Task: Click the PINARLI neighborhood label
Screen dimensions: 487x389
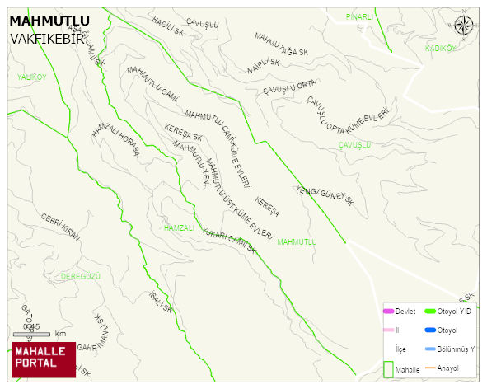Action: click(359, 16)
